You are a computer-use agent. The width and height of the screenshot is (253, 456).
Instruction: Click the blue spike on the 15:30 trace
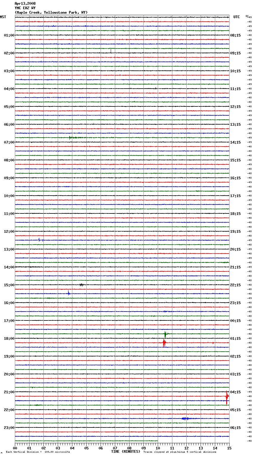tap(68, 293)
